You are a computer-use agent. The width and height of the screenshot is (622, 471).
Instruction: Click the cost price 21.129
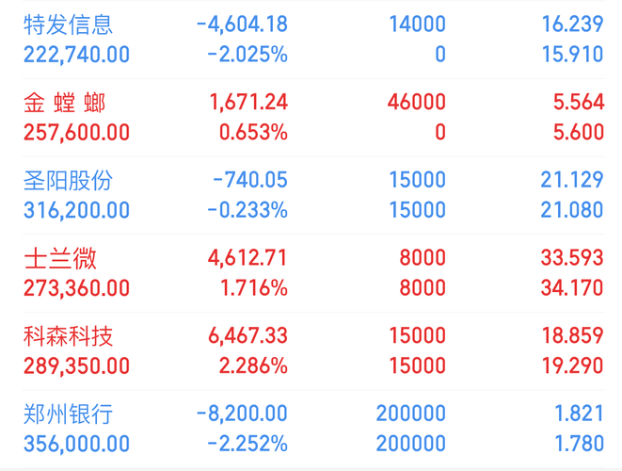point(572,180)
